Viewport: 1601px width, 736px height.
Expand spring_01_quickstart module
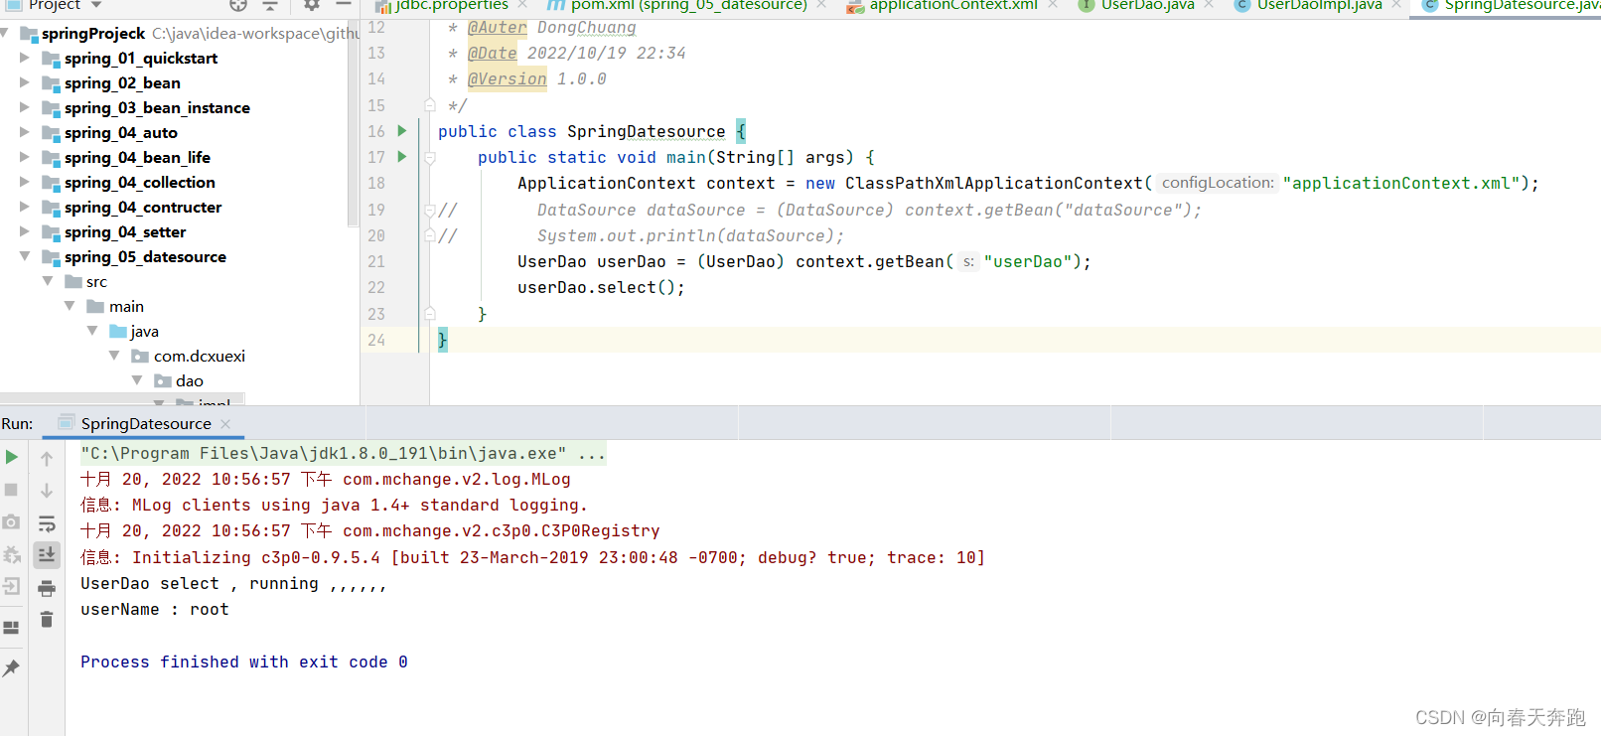(25, 58)
